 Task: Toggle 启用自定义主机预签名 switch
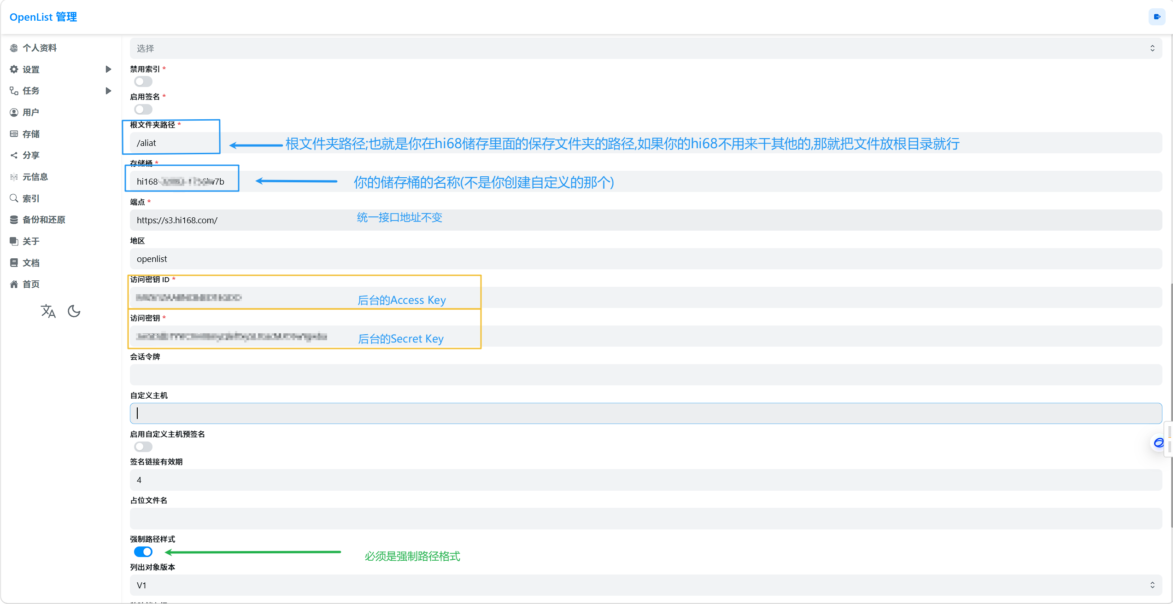pyautogui.click(x=143, y=447)
